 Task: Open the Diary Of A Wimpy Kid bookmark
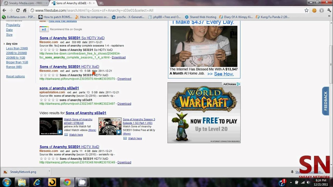point(236,17)
